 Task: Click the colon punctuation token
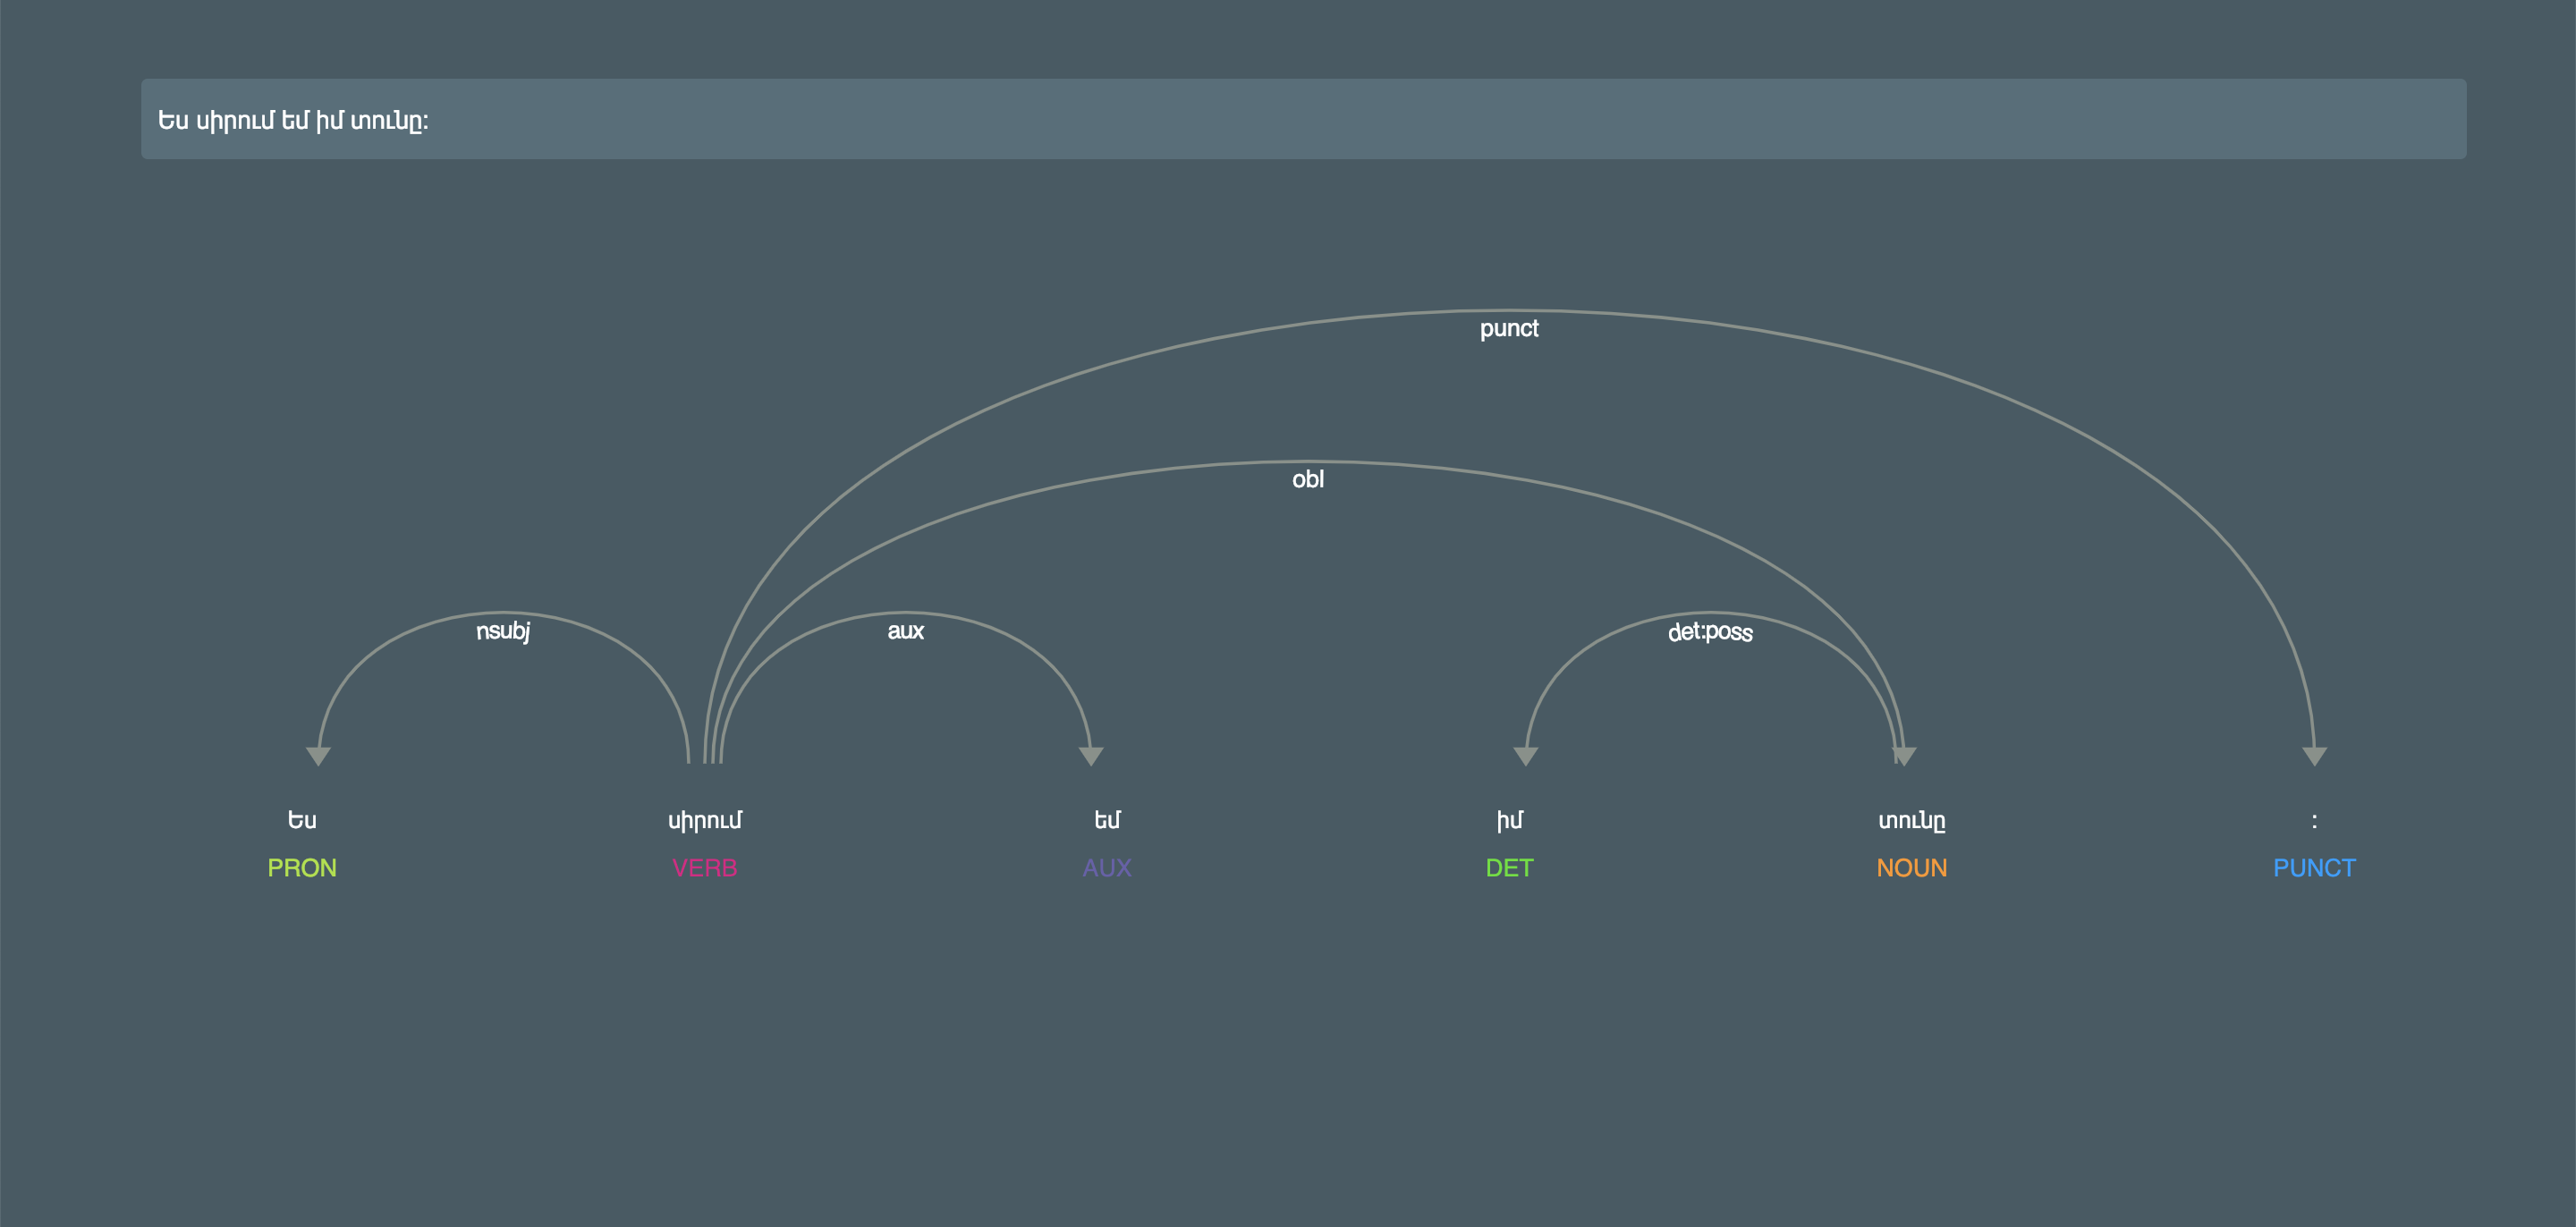(x=2313, y=820)
